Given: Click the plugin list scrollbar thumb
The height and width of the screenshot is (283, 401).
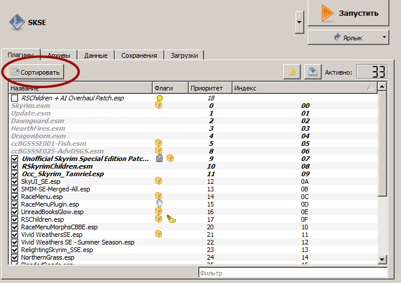Looking at the screenshot, I should [382, 144].
